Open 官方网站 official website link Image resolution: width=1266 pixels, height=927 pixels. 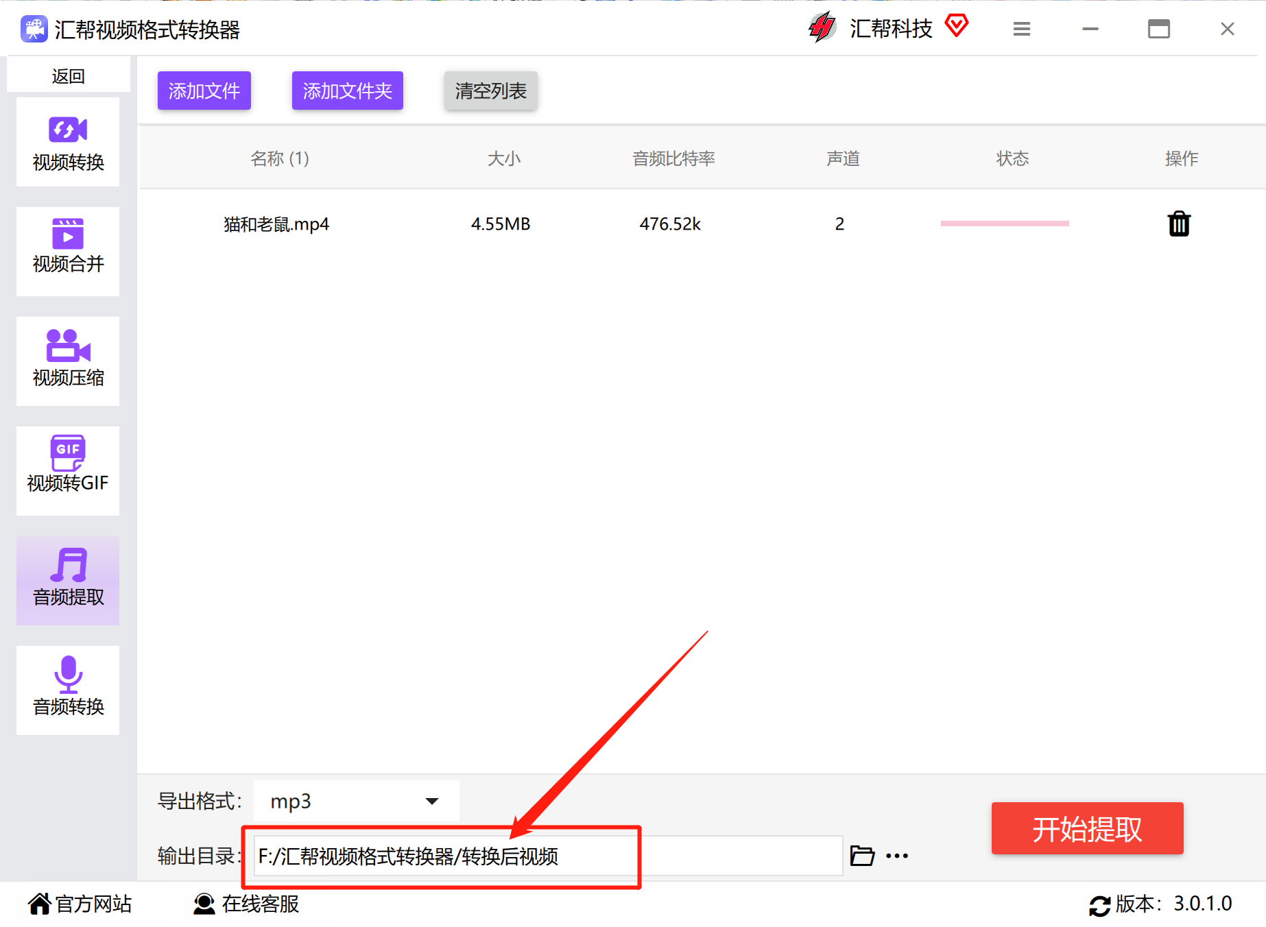coord(80,904)
